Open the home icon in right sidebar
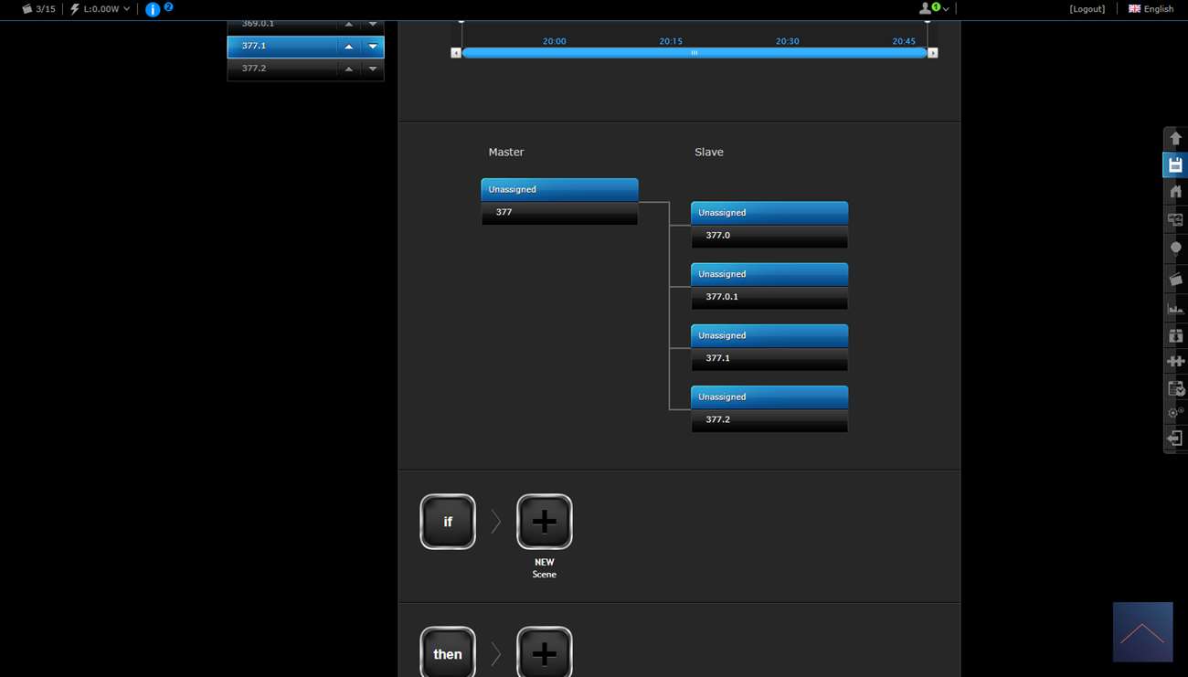This screenshot has width=1188, height=677. point(1175,192)
